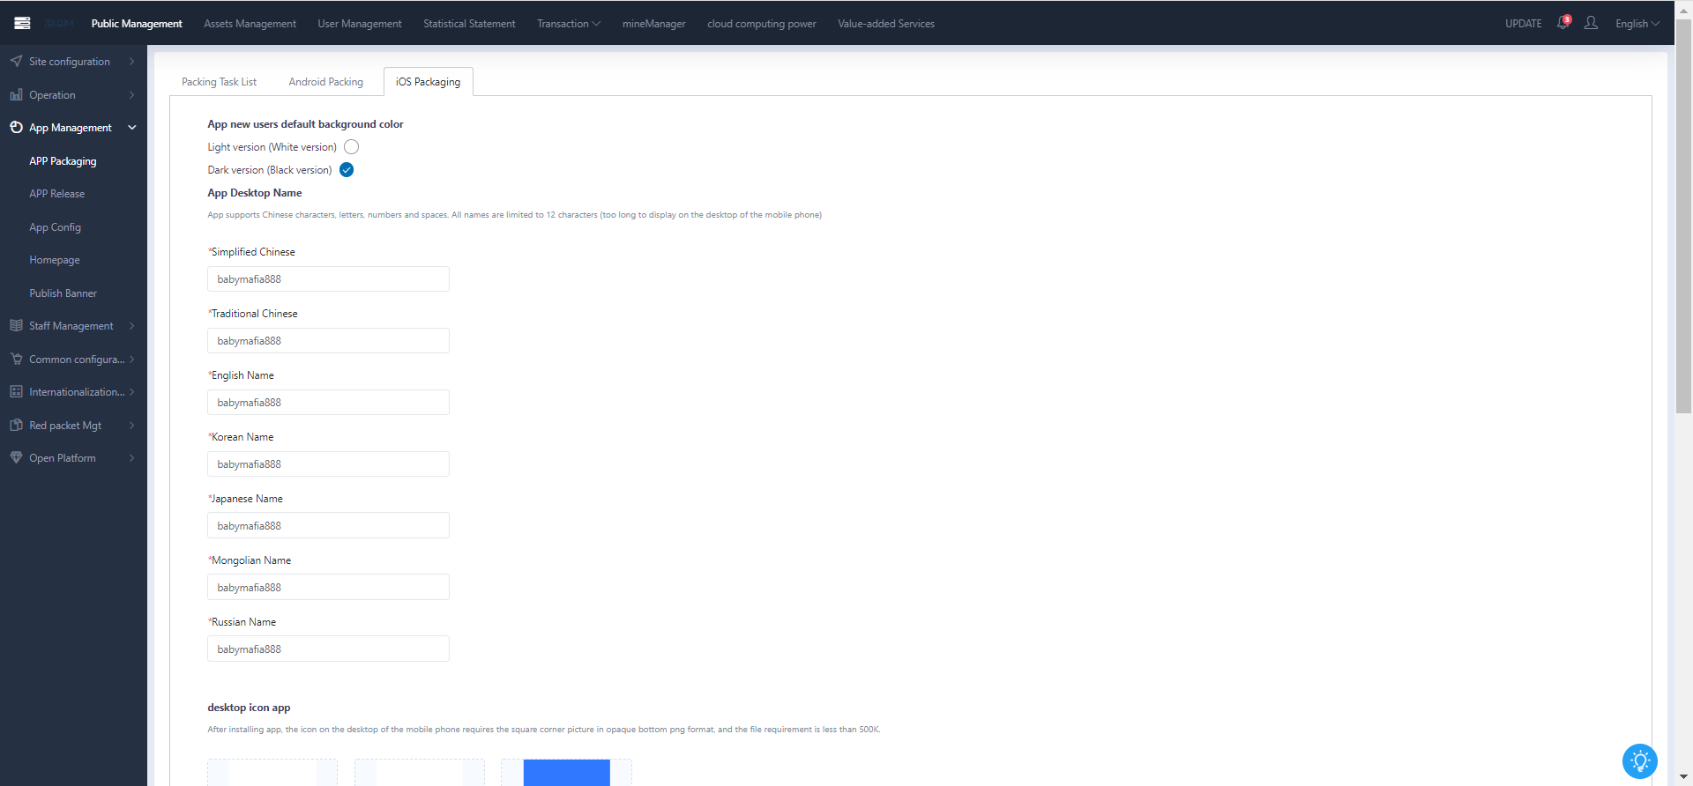Open cloud computing power menu
This screenshot has height=786, width=1693.
pyautogui.click(x=762, y=24)
